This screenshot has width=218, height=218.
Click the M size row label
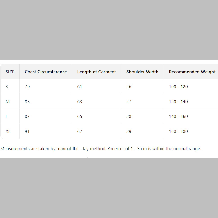(x=8, y=102)
